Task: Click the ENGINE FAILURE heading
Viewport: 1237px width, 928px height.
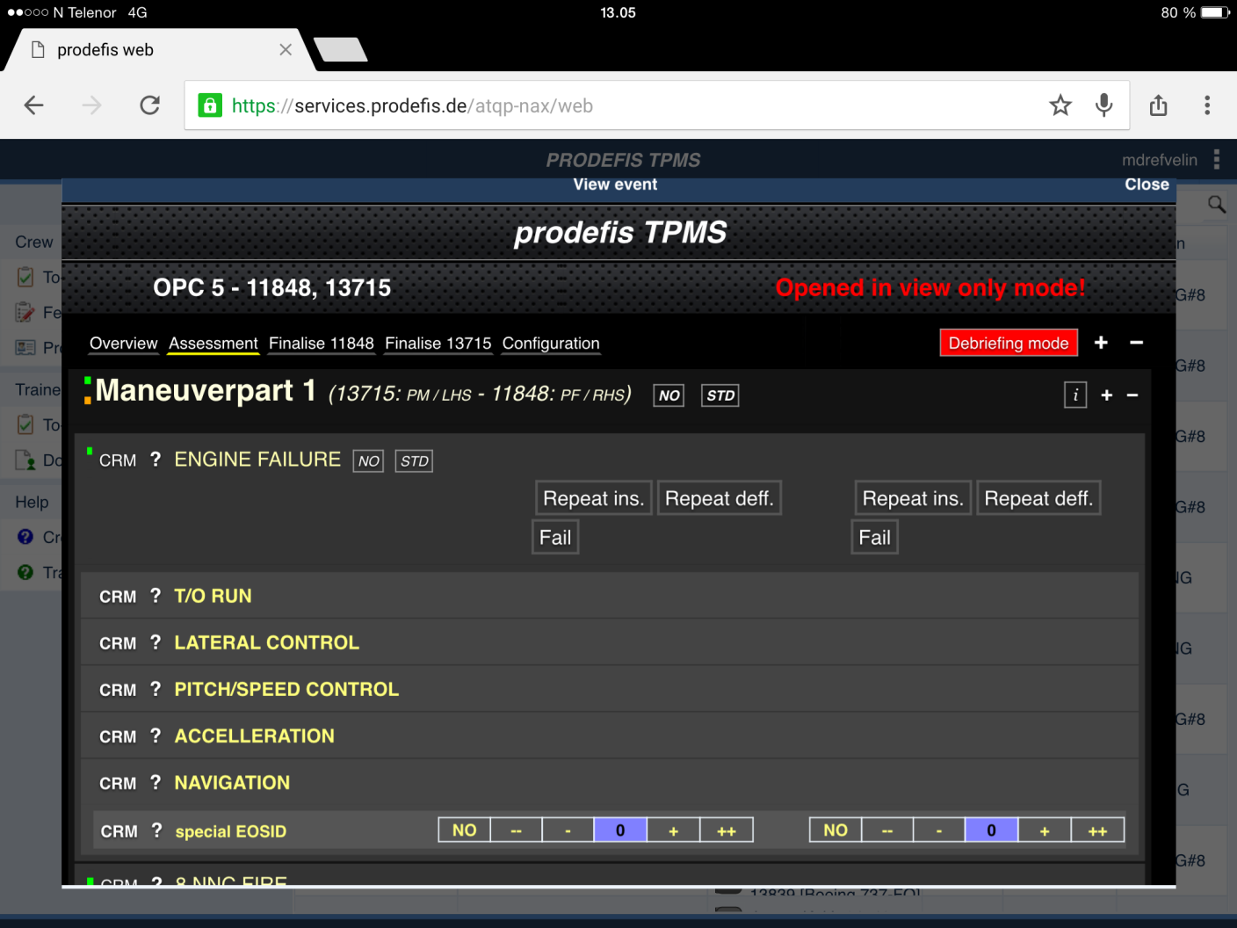Action: point(257,460)
